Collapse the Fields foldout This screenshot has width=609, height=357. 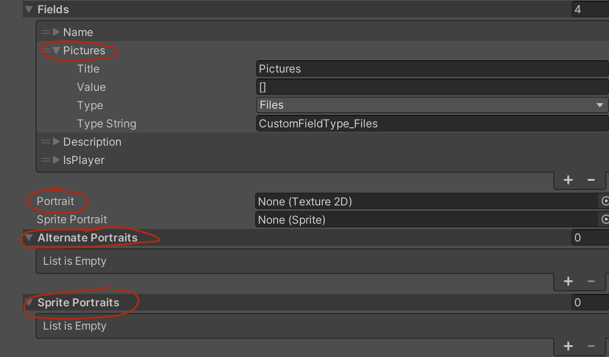[x=29, y=9]
